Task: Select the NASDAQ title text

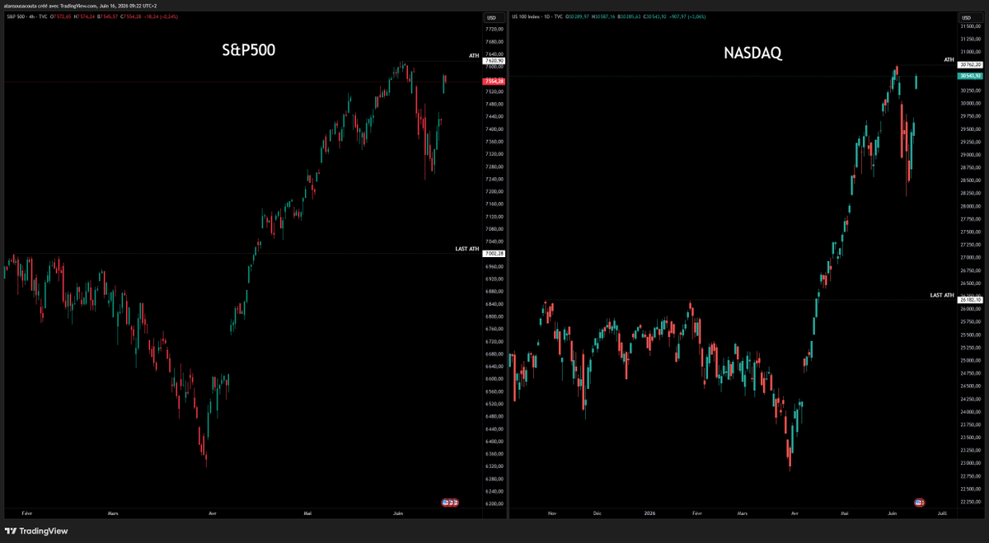Action: [x=752, y=54]
